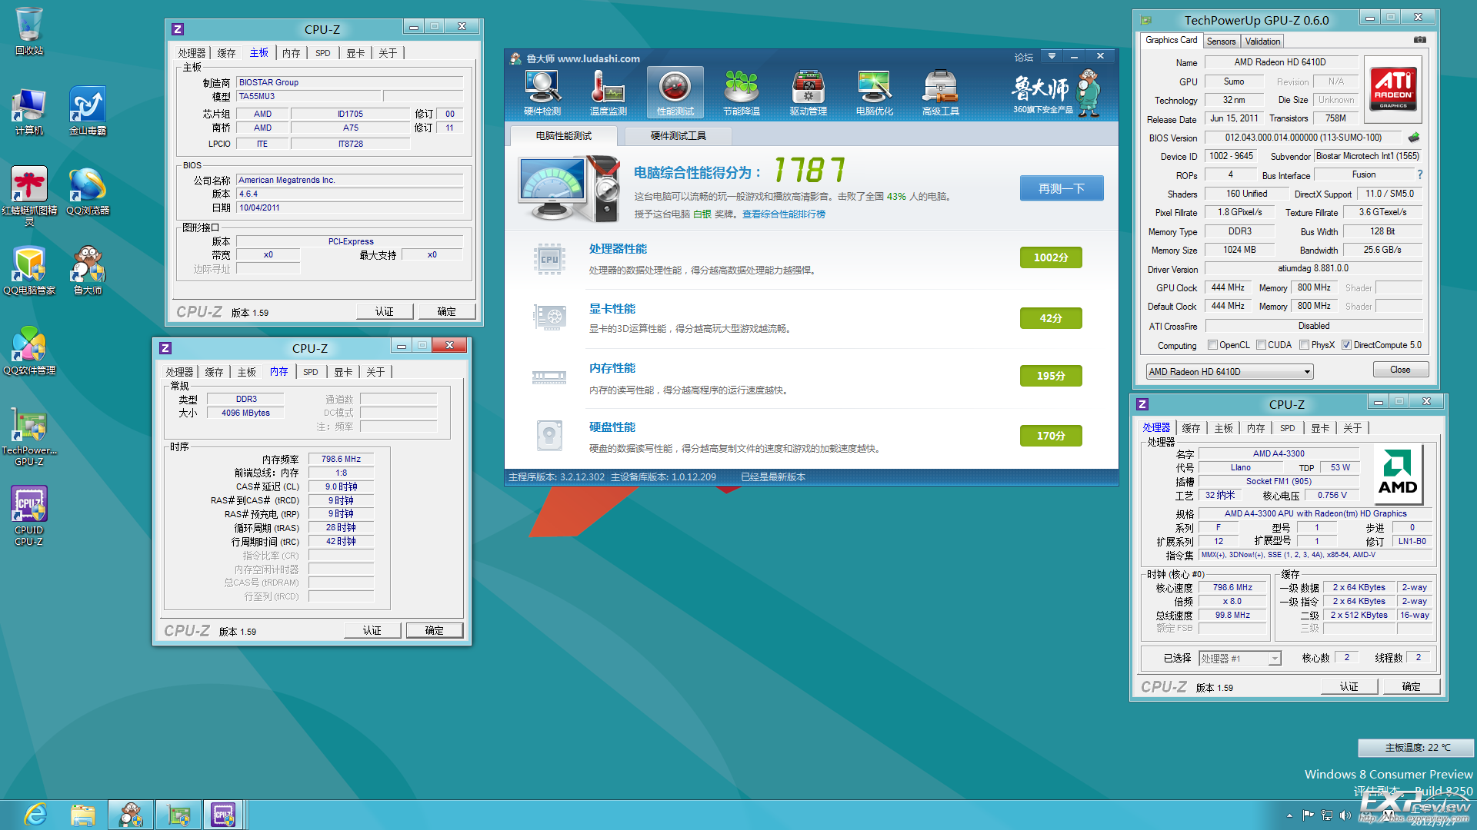Viewport: 1477px width, 830px height.
Task: Click the 4096 MBytes memory size value
Action: point(245,413)
